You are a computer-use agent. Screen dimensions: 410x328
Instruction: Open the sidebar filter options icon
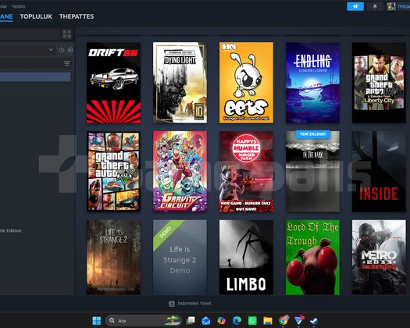click(67, 63)
